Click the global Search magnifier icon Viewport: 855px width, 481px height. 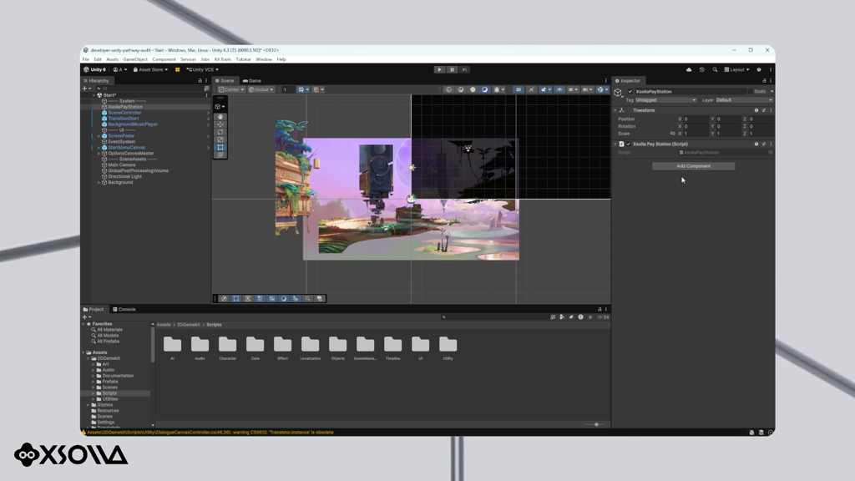pyautogui.click(x=715, y=70)
